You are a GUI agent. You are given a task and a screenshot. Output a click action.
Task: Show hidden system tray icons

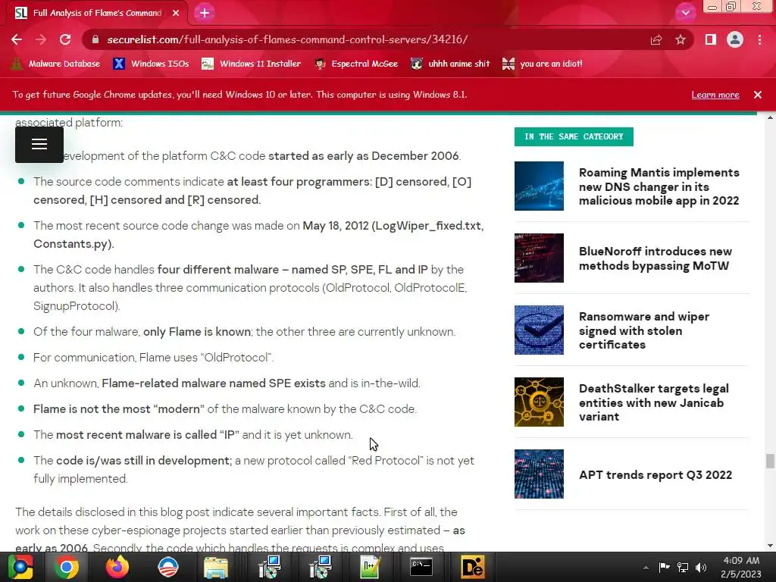[646, 568]
